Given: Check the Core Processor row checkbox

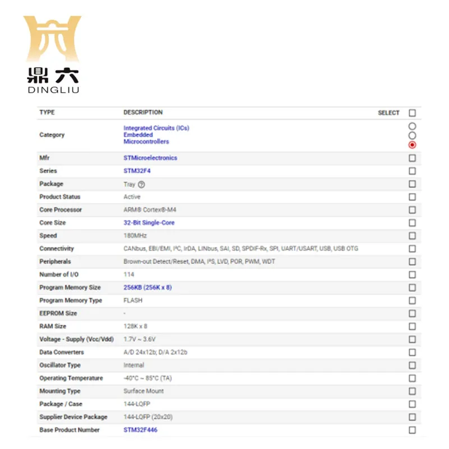Looking at the screenshot, I should click(x=412, y=210).
